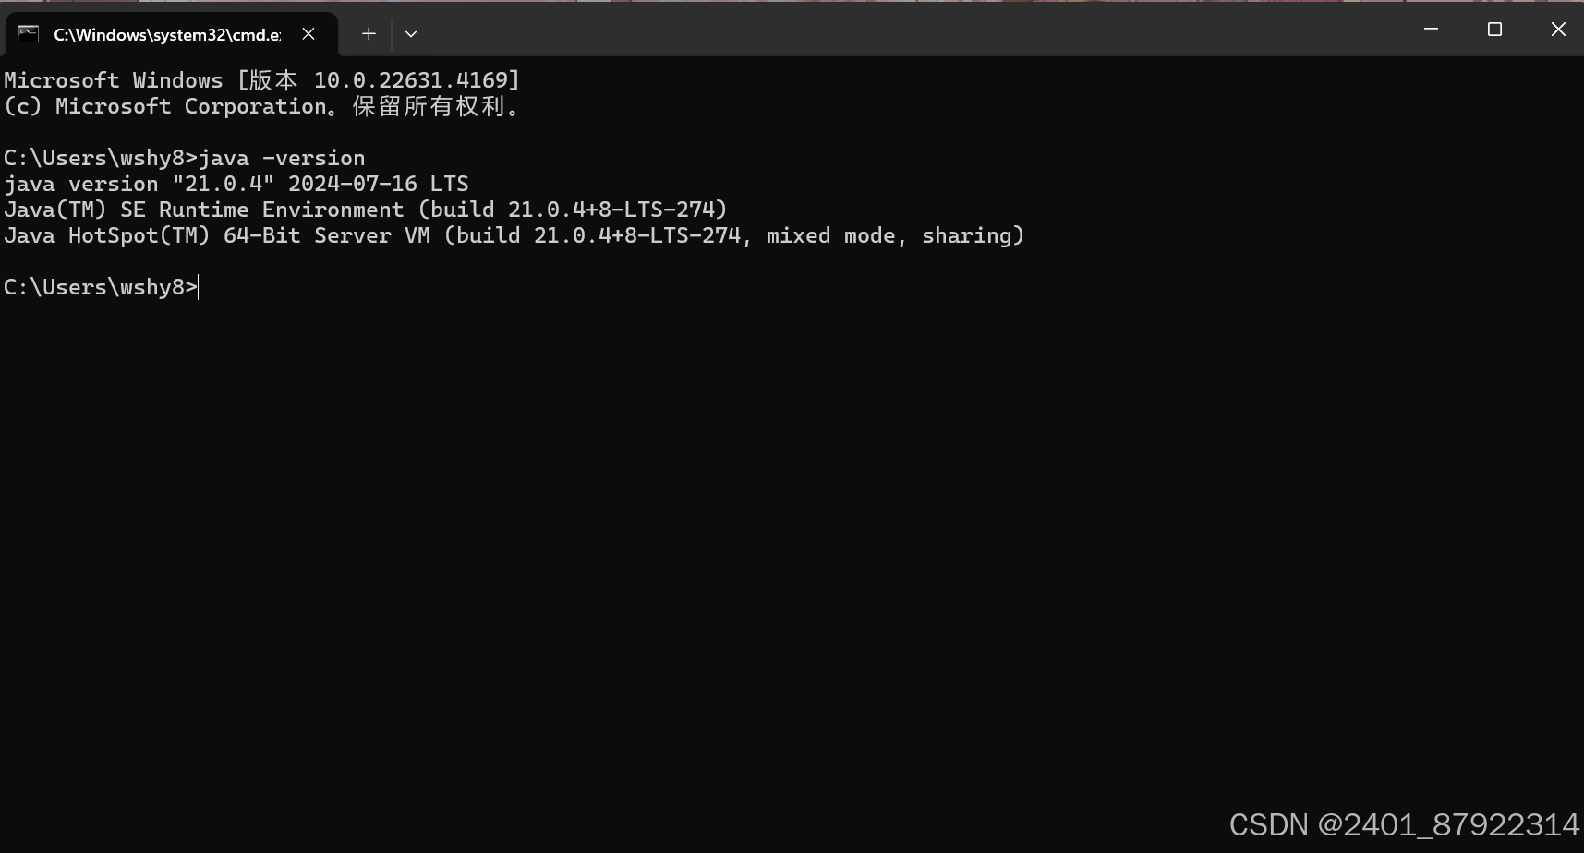This screenshot has height=853, width=1584.
Task: Click the cmd.exe icon on the tab
Action: (x=27, y=34)
